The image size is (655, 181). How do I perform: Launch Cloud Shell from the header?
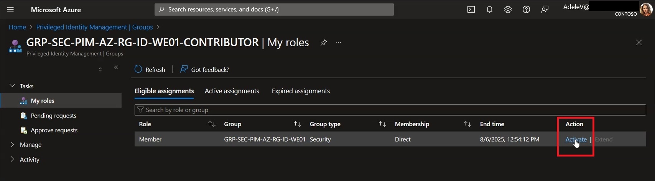point(471,10)
